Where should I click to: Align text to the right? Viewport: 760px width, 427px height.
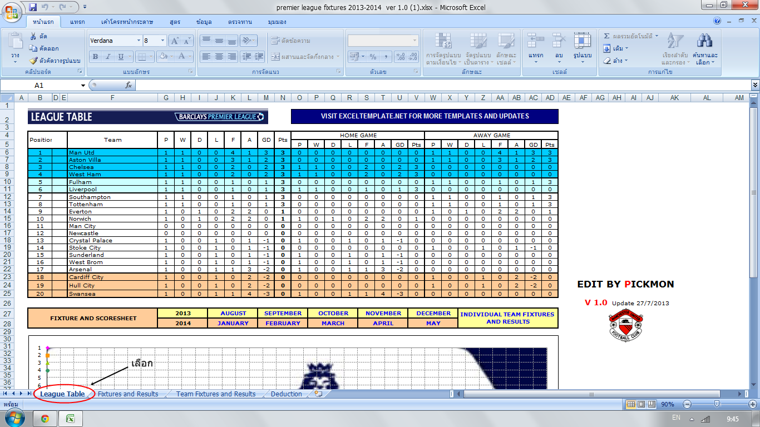click(x=232, y=57)
